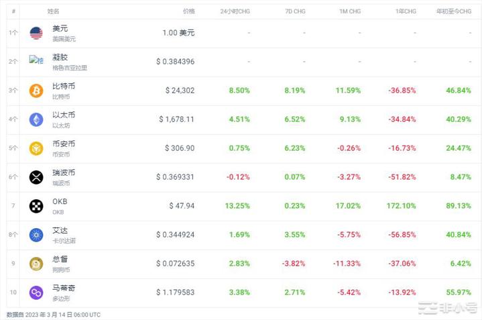The height and width of the screenshot is (320, 482).
Task: Click the 1-year change -56.85%
Action: (402, 235)
